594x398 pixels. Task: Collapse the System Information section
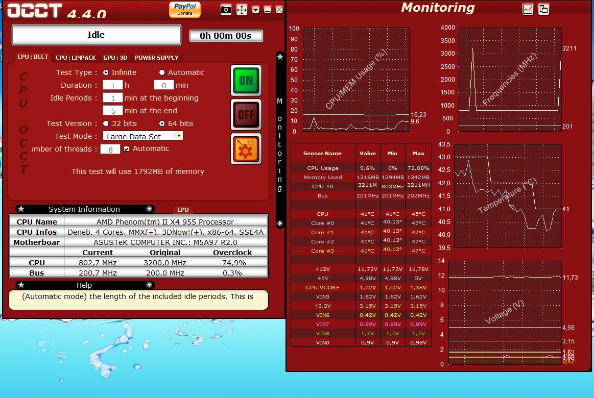[x=149, y=209]
